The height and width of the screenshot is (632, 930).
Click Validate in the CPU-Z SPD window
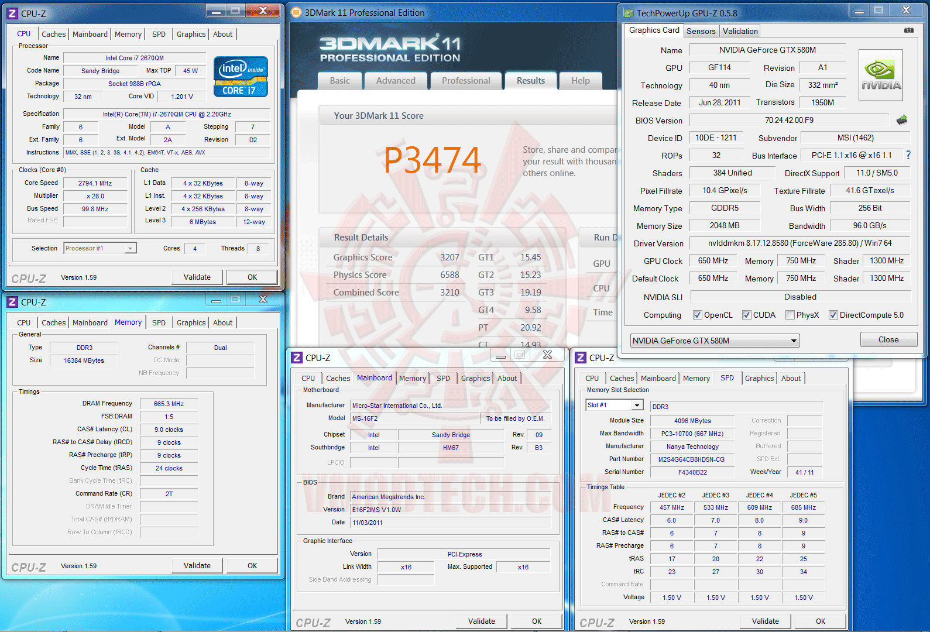(766, 621)
